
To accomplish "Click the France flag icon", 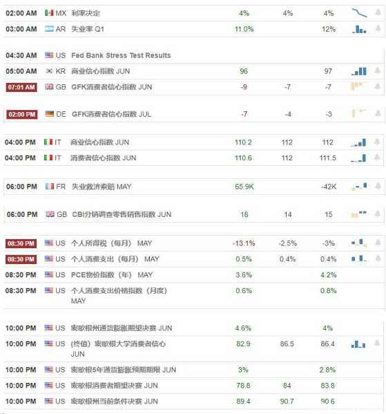I will click(50, 187).
